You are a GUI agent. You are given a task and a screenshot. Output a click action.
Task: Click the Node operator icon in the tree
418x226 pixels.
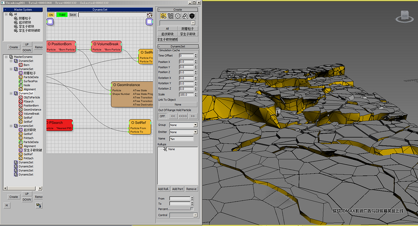pos(21,85)
